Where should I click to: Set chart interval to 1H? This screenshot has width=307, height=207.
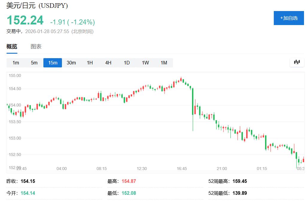(x=90, y=63)
